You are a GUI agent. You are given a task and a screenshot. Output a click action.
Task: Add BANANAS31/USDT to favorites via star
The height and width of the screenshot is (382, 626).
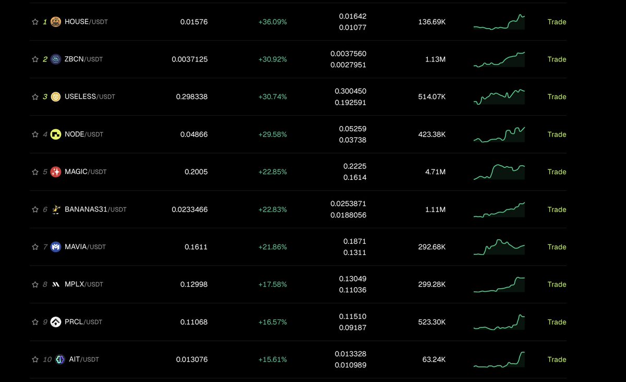click(x=35, y=210)
